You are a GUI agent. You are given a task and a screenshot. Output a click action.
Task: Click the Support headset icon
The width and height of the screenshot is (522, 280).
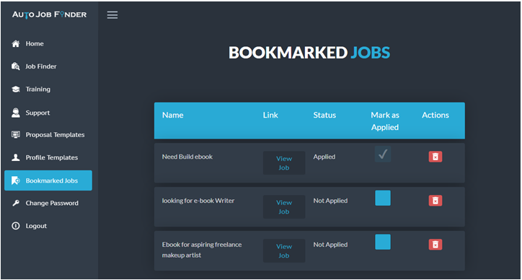[16, 113]
